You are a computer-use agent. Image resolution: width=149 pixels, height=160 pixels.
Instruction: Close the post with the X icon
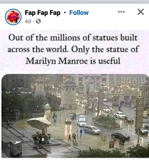(141, 12)
